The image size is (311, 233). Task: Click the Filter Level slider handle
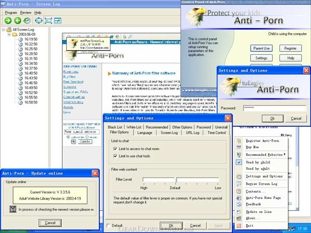point(176,180)
